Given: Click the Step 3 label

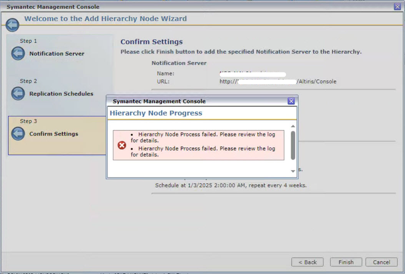Looking at the screenshot, I should 28,121.
